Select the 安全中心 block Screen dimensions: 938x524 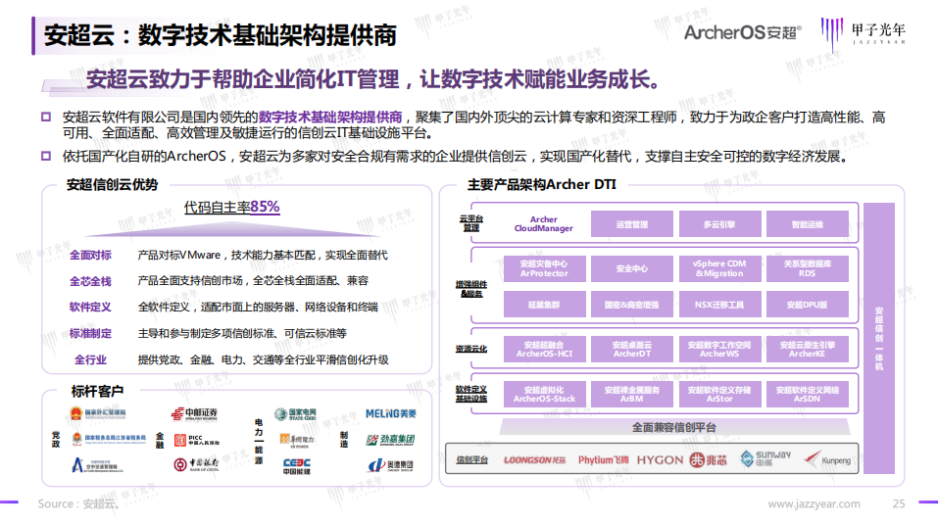coord(632,268)
